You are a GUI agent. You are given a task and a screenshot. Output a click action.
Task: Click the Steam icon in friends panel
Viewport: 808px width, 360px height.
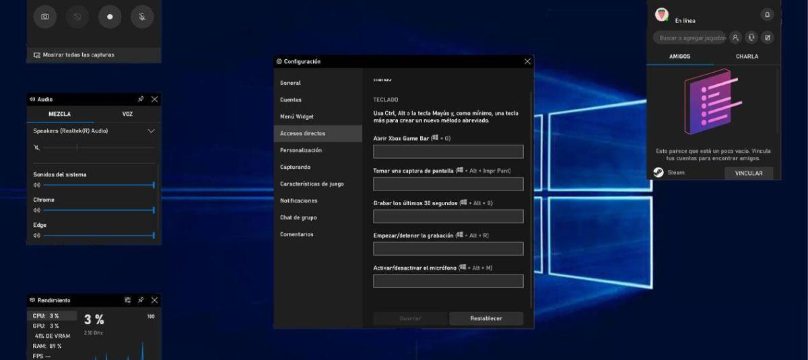[x=659, y=172]
